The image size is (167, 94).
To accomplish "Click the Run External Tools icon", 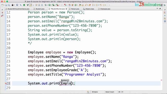I will pos(57,5).
